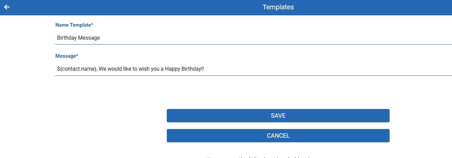Screen dimensions: 452x158
Task: Click the word 'Happy' in message text
Action: 172,69
